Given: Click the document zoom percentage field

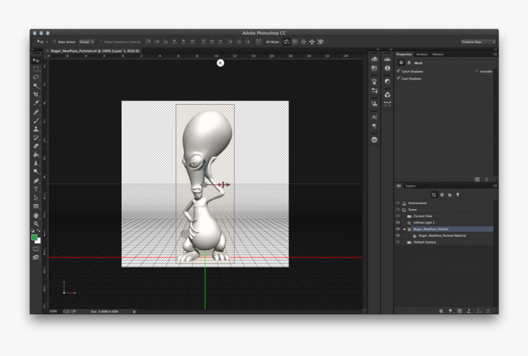Looking at the screenshot, I should coord(53,311).
